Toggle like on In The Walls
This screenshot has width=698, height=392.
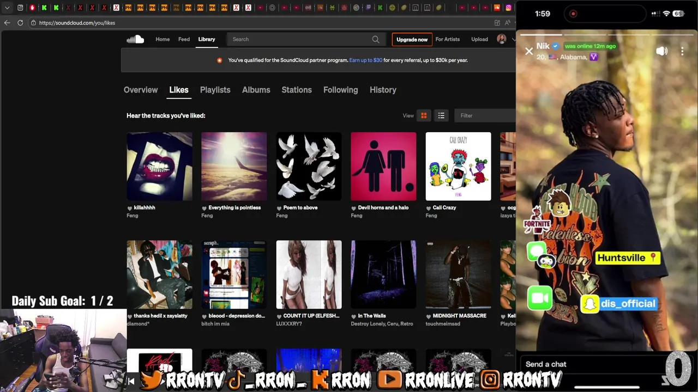354,316
